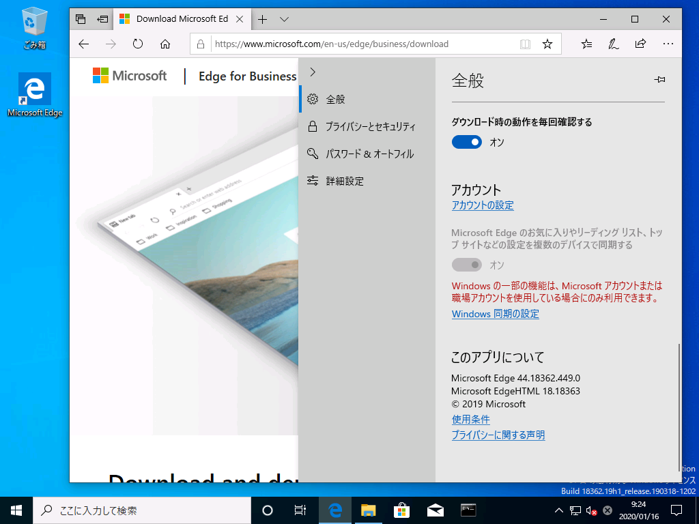Add page to favorites star
Image resolution: width=699 pixels, height=524 pixels.
pyautogui.click(x=547, y=44)
